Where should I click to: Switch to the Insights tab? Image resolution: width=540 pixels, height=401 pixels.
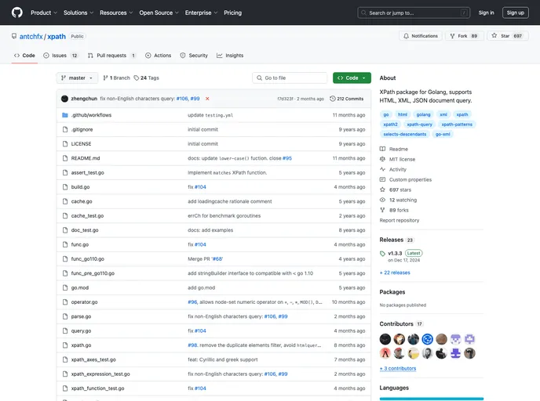pyautogui.click(x=230, y=56)
